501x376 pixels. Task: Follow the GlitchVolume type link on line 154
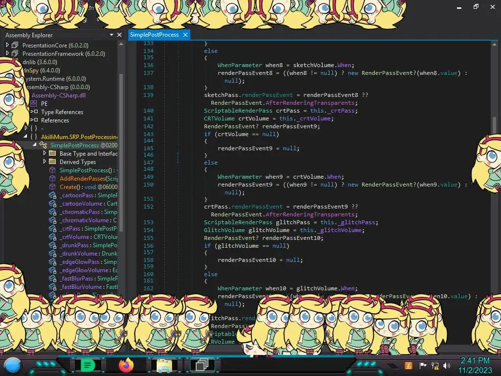pos(224,230)
